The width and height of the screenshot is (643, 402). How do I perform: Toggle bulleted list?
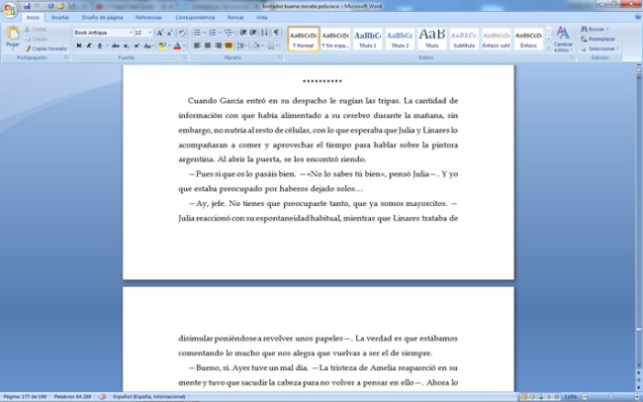click(197, 33)
